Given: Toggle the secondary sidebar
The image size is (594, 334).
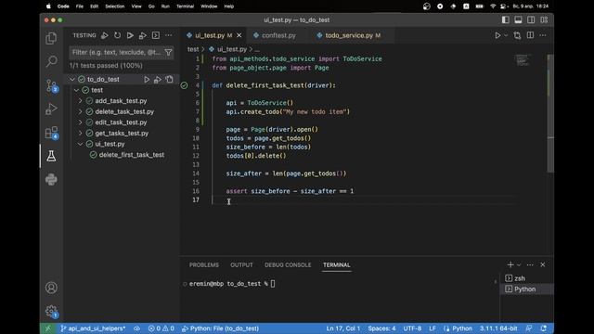Looking at the screenshot, I should 531,20.
